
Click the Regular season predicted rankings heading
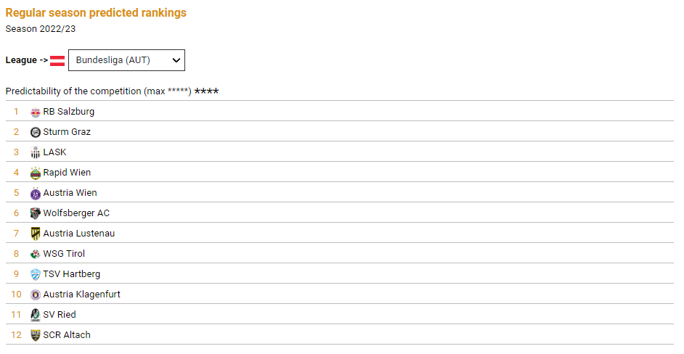pyautogui.click(x=96, y=12)
